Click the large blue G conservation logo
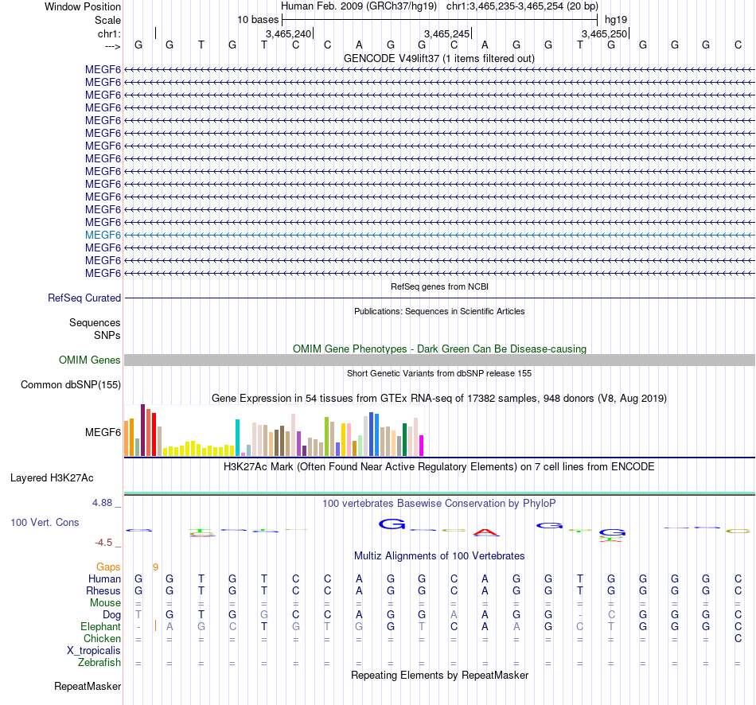 click(x=392, y=524)
